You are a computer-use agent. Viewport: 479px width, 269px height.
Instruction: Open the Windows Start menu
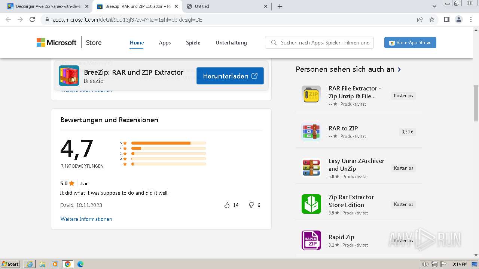click(10, 264)
